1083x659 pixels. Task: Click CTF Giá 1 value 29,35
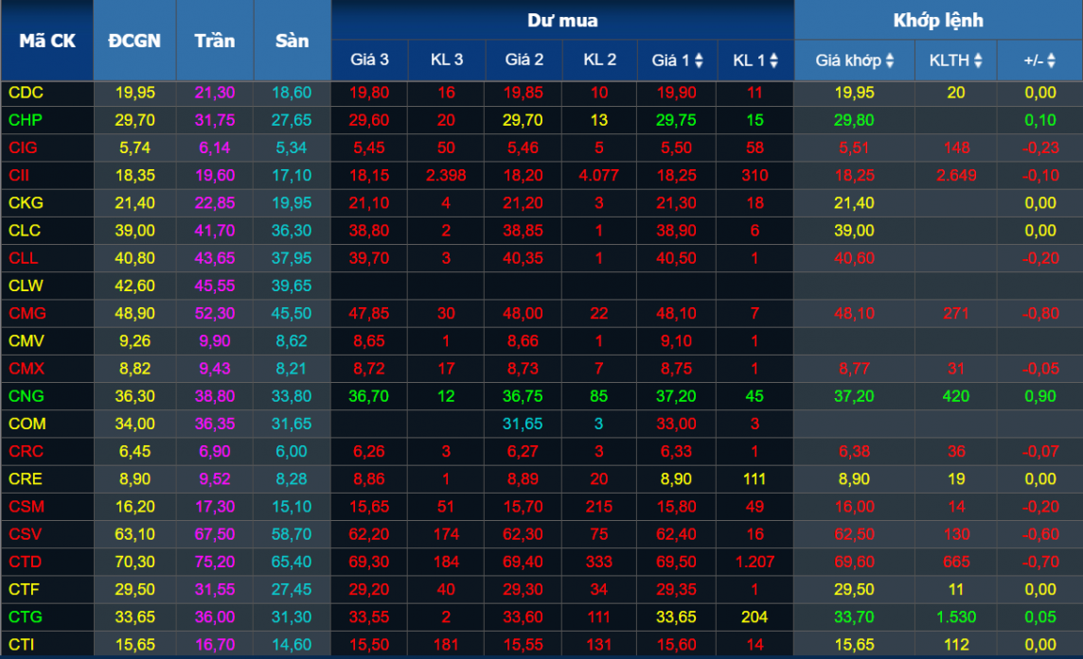tap(676, 589)
